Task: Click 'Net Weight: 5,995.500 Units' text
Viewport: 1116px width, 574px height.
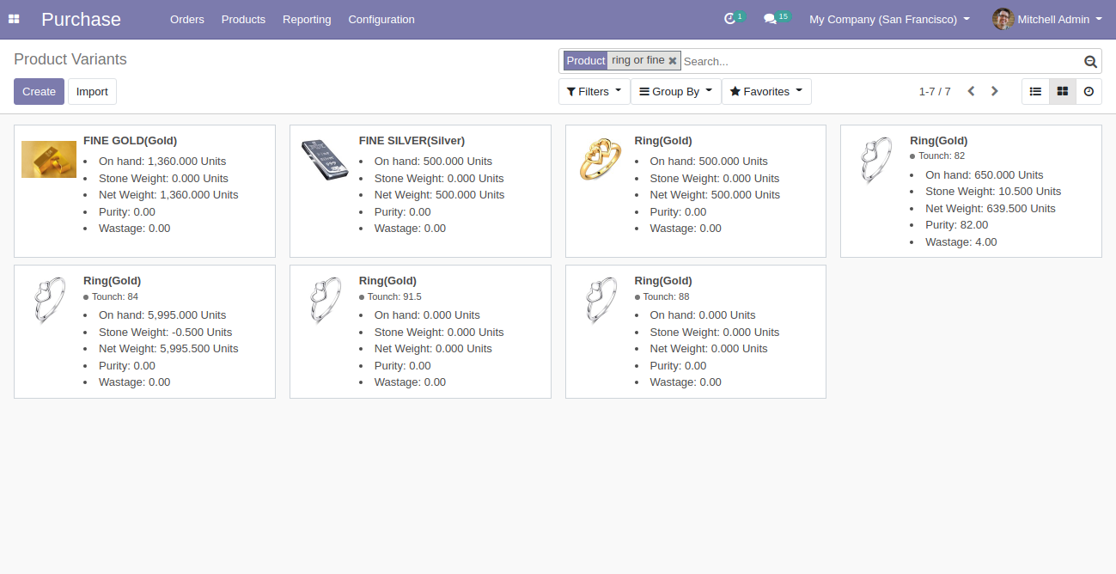Action: click(168, 348)
